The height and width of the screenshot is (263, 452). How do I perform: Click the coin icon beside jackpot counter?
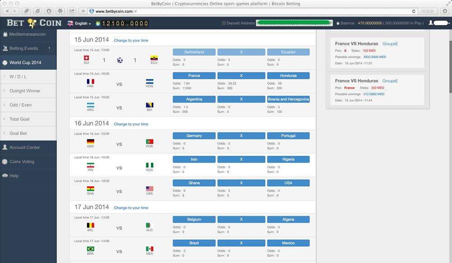point(98,24)
